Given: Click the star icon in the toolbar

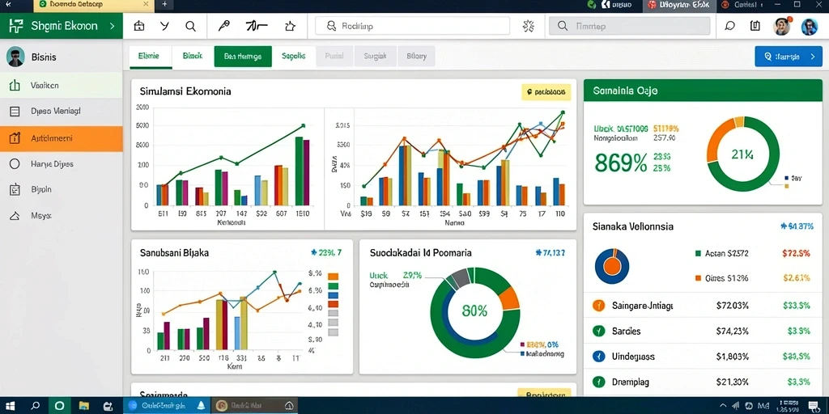Looking at the screenshot, I should (290, 26).
